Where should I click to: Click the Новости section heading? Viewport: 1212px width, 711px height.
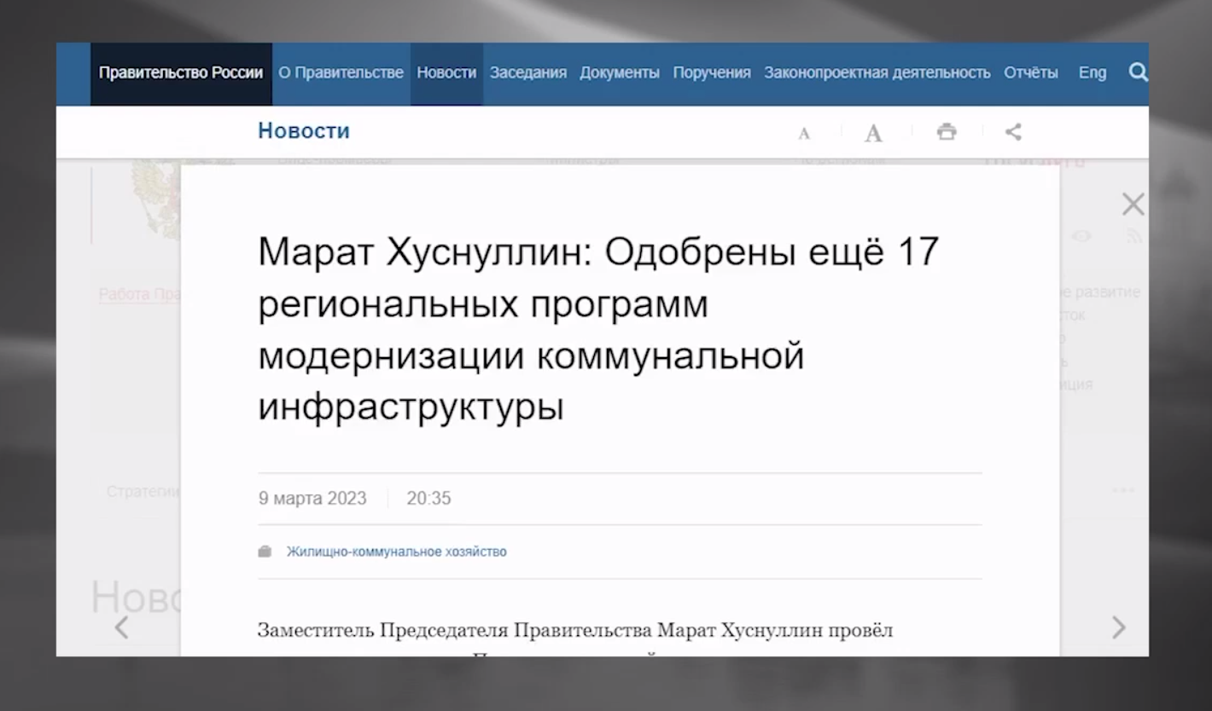coord(304,131)
